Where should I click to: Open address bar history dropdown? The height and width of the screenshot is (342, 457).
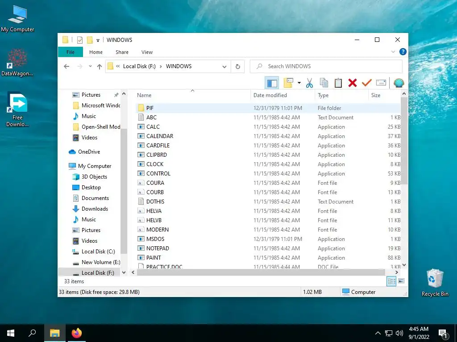click(224, 67)
